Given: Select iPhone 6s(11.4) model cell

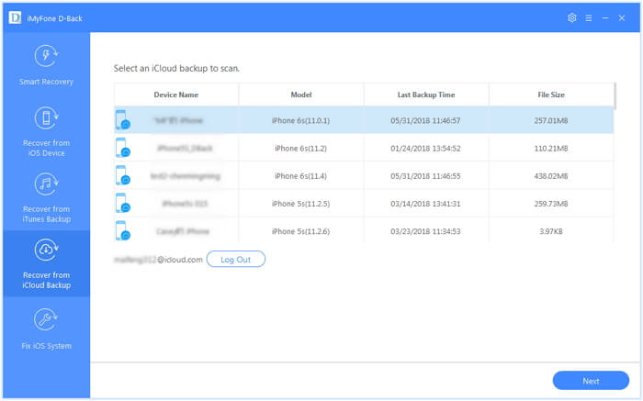Looking at the screenshot, I should tap(300, 175).
